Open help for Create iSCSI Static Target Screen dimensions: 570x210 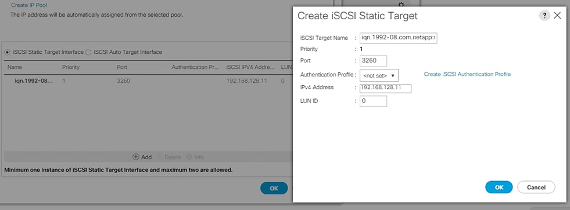[544, 16]
